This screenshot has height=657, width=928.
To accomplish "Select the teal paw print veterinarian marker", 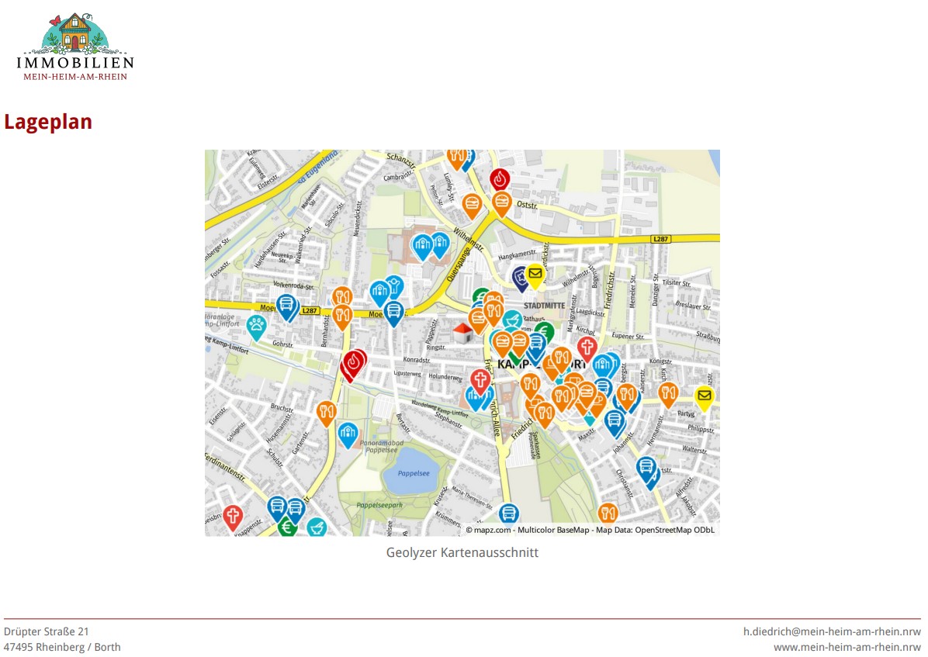I will [x=257, y=327].
